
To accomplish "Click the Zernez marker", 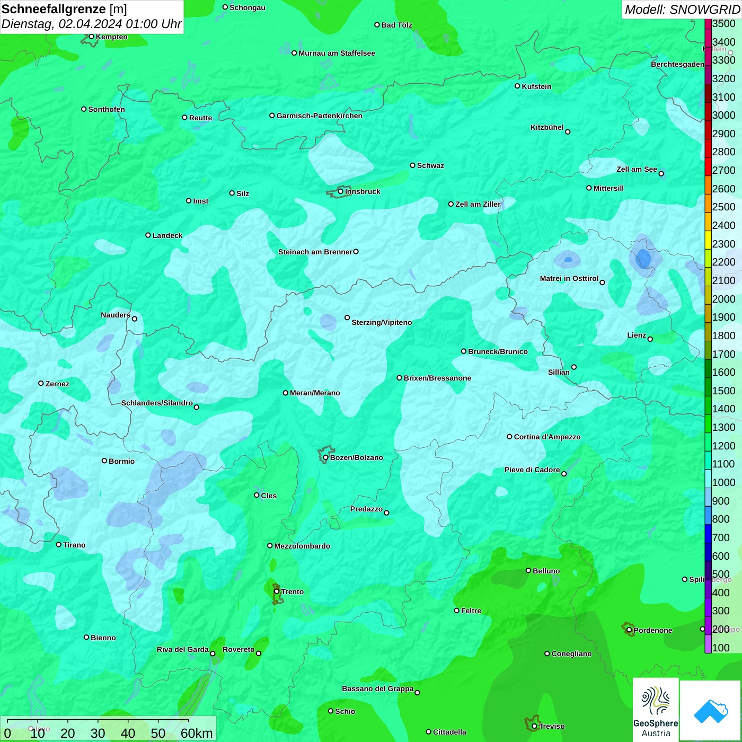I will point(41,383).
